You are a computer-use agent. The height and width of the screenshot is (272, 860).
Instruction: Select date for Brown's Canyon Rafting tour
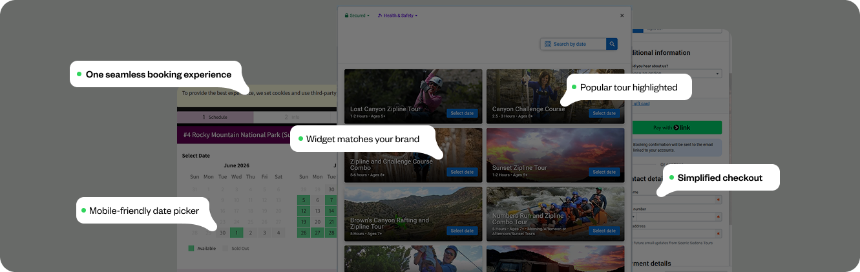(462, 231)
